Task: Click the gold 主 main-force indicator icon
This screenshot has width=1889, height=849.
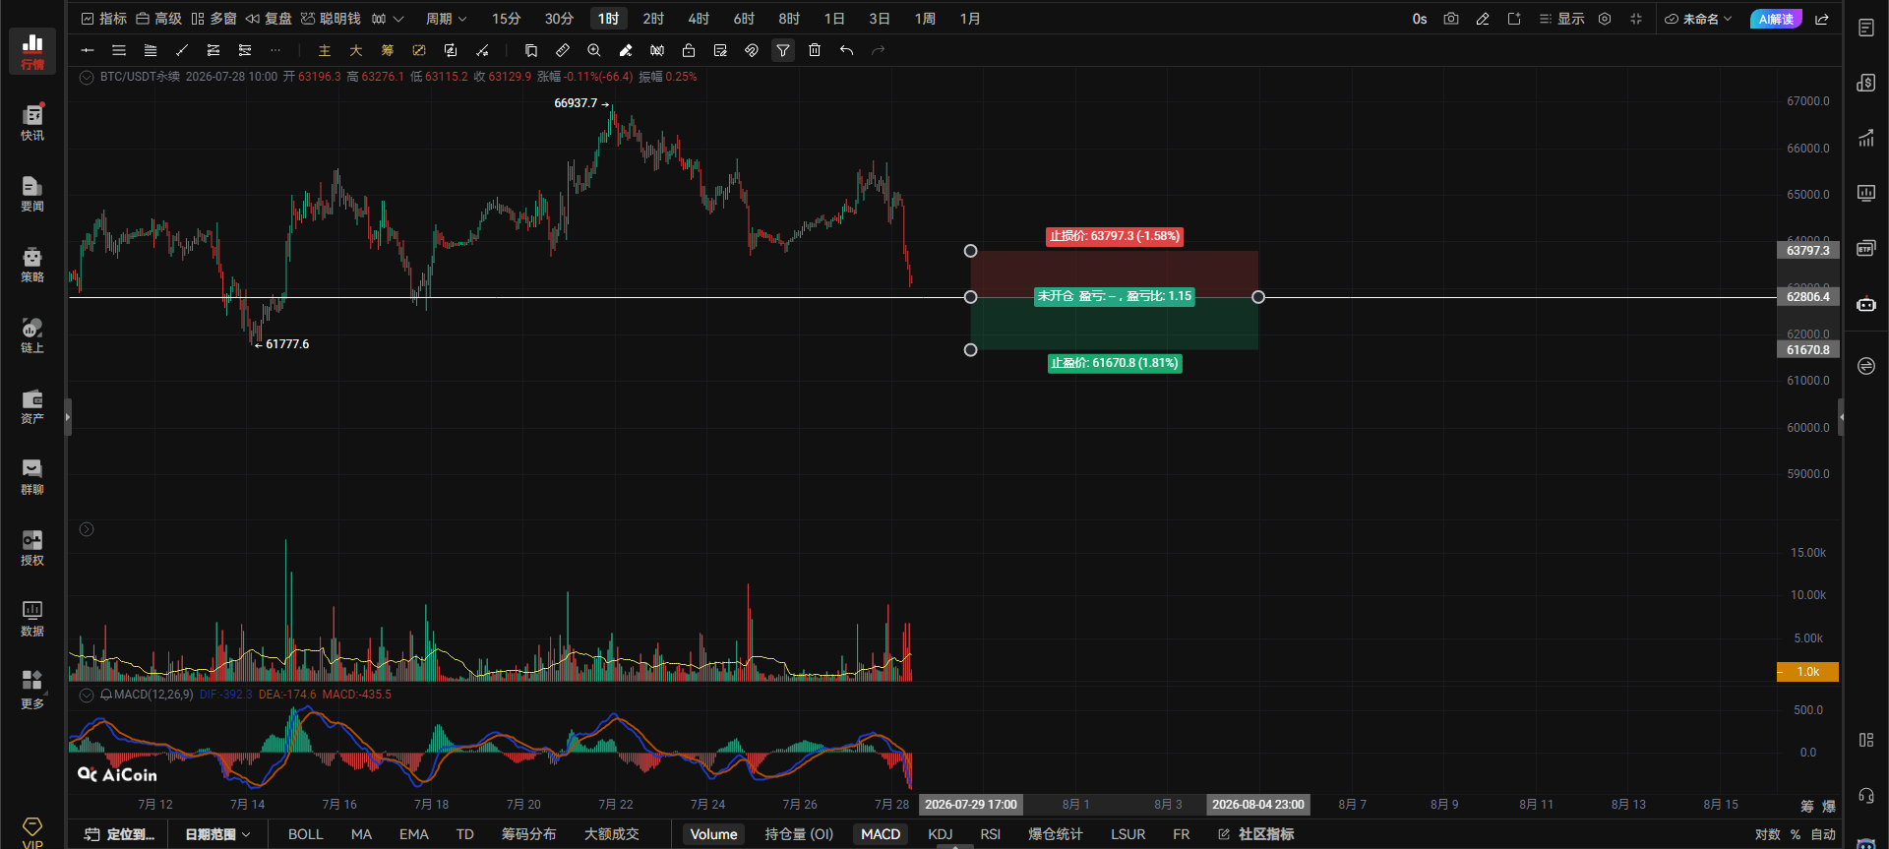Action: click(x=325, y=50)
